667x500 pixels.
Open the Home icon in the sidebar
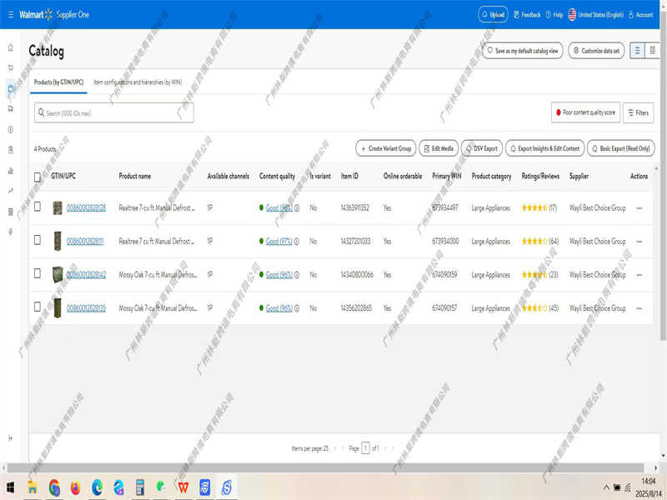pyautogui.click(x=11, y=47)
